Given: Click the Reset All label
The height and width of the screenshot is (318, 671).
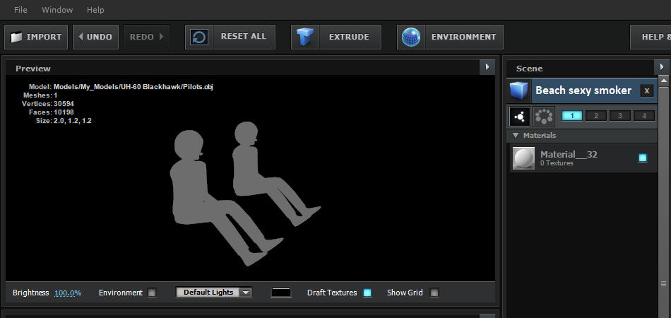Looking at the screenshot, I should [244, 36].
